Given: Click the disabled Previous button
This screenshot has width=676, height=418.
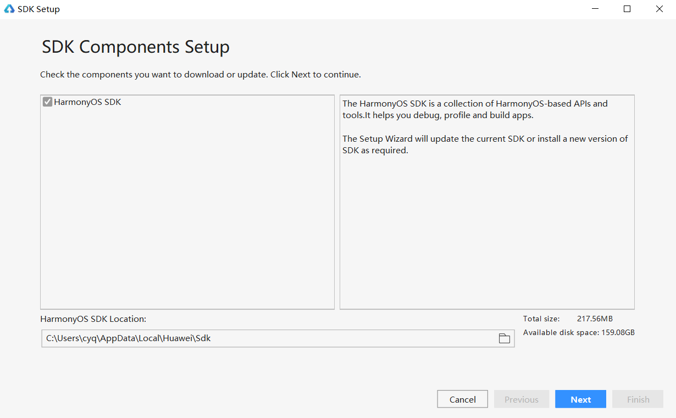Looking at the screenshot, I should pos(522,399).
